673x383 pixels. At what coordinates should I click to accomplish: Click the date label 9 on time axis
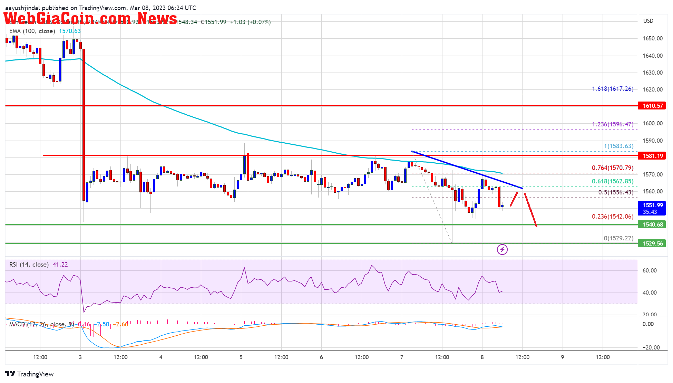click(563, 357)
